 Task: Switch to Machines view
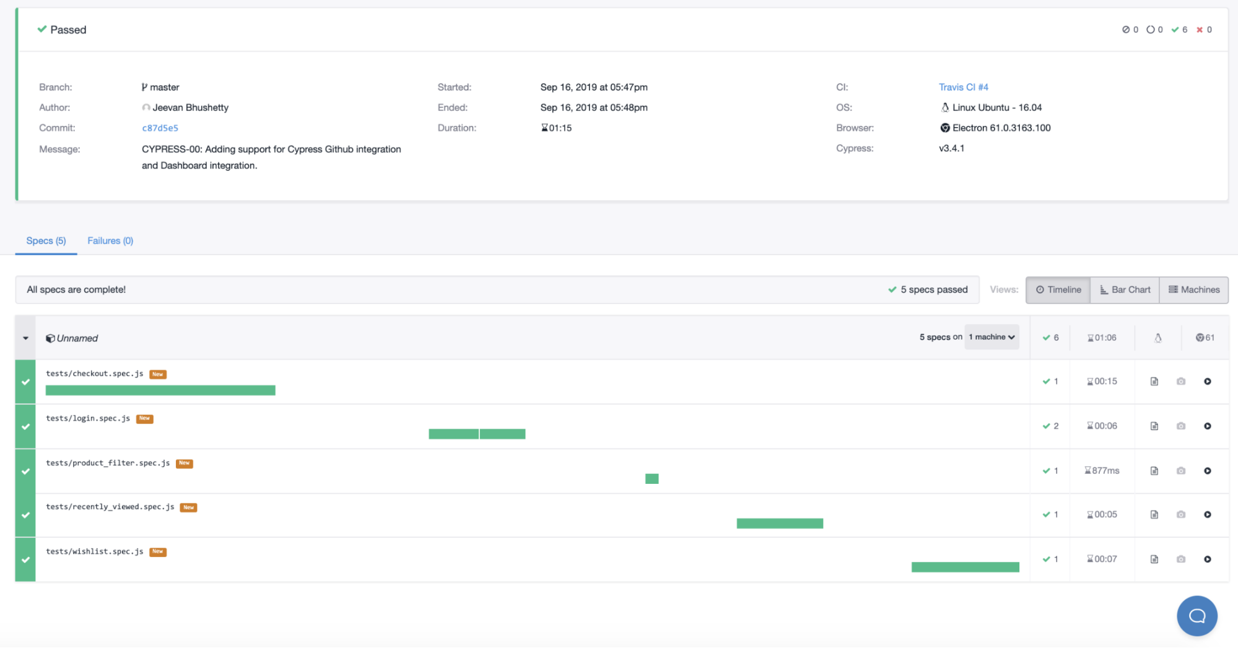coord(1193,289)
